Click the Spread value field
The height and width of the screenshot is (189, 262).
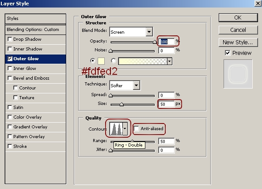[167, 95]
